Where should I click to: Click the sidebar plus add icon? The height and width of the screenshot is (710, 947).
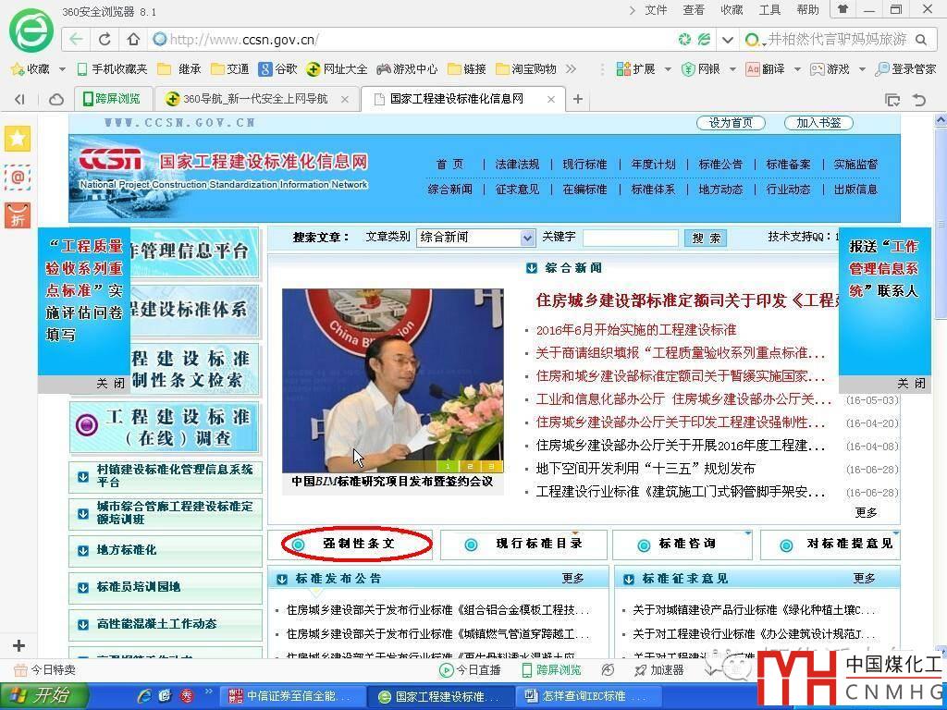pos(18,645)
